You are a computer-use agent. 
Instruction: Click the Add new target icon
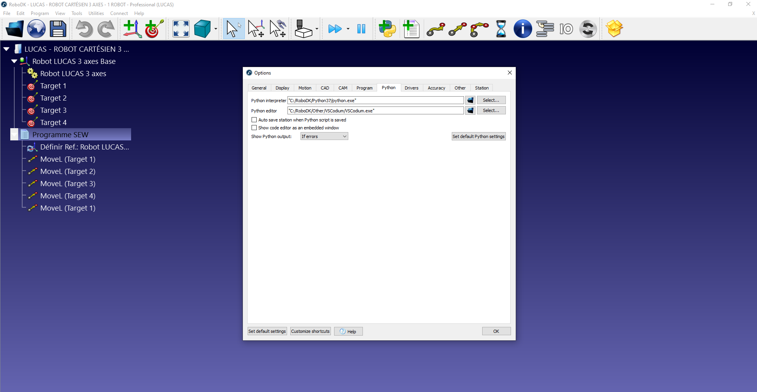(x=154, y=29)
